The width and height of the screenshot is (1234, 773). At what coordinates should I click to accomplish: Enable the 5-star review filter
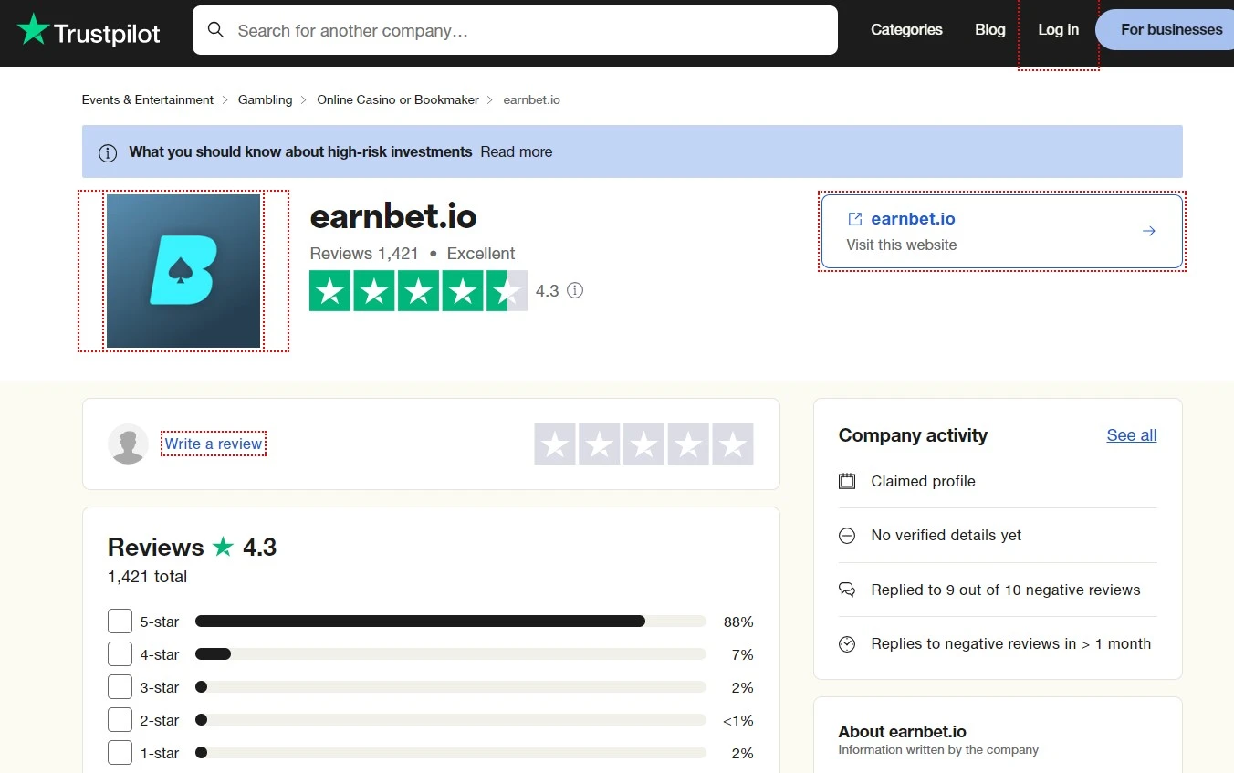(x=120, y=621)
